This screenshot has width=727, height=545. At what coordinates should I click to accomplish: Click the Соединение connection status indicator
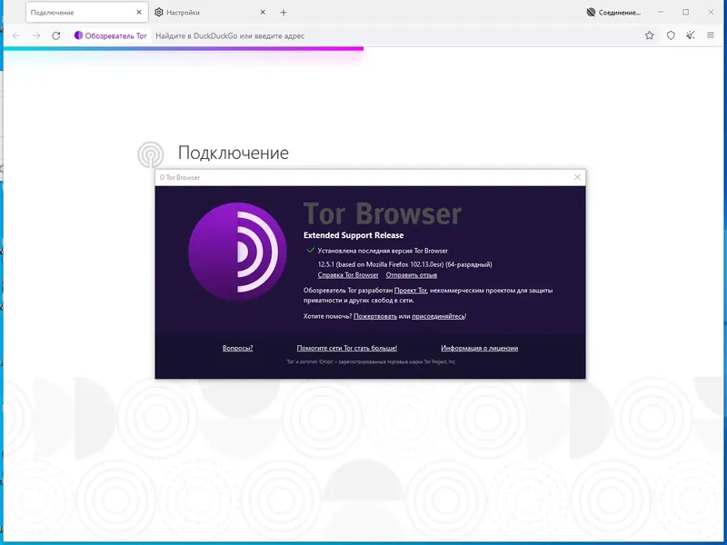click(612, 13)
